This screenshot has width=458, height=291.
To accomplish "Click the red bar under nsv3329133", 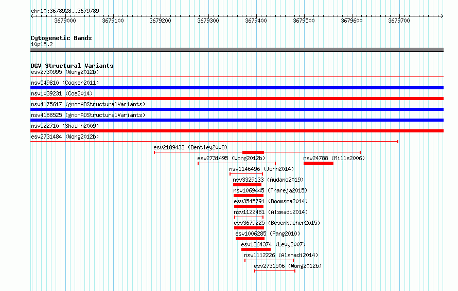I will [247, 185].
